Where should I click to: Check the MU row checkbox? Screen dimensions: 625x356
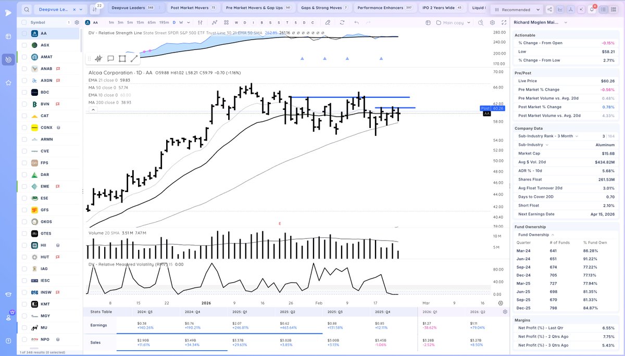point(24,328)
